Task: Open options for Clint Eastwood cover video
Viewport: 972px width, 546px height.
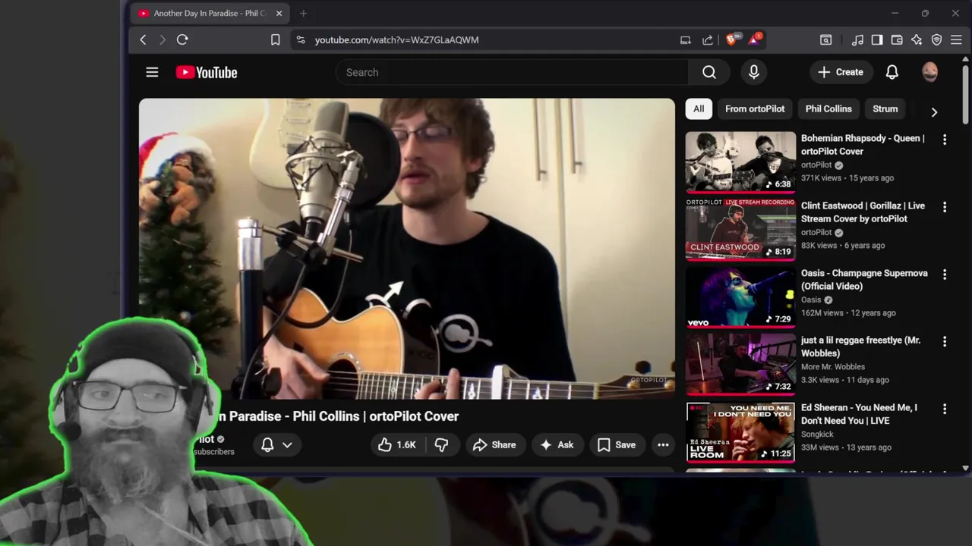Action: [945, 207]
